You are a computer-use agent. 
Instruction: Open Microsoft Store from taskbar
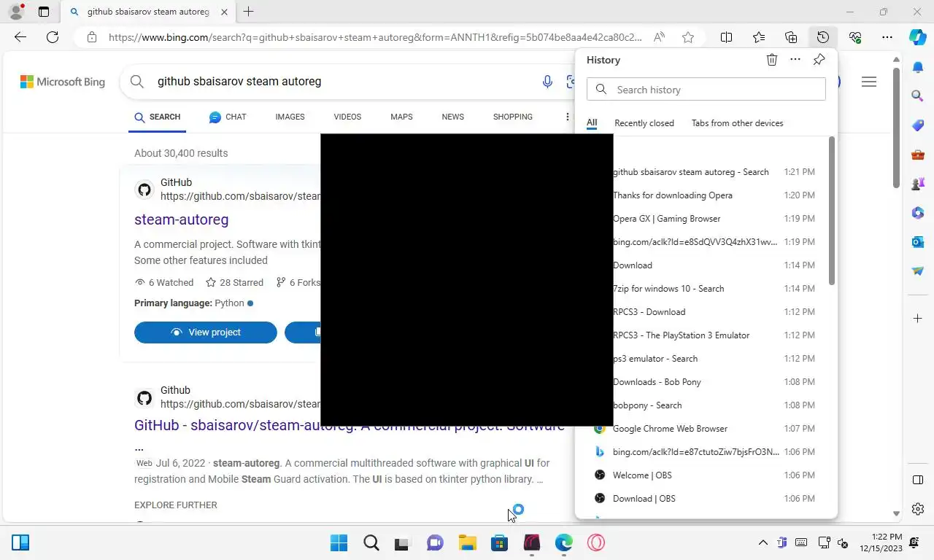[499, 542]
